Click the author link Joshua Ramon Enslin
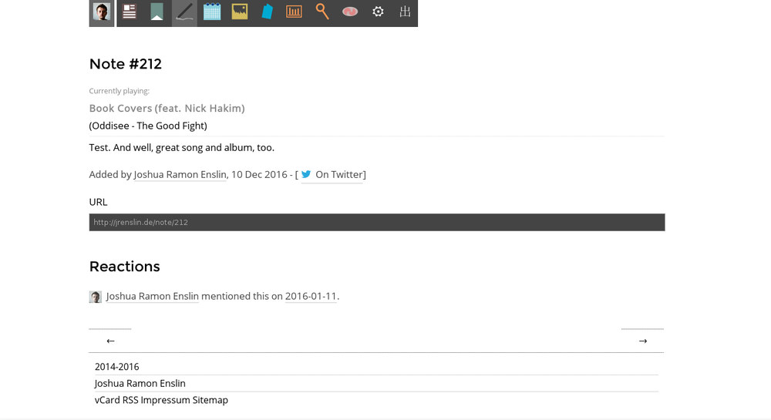 (180, 175)
